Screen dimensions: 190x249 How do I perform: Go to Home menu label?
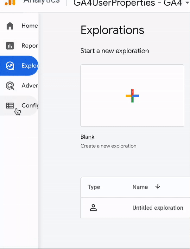tap(30, 26)
